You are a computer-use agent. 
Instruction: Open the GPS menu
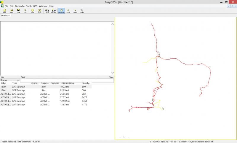pos(35,6)
